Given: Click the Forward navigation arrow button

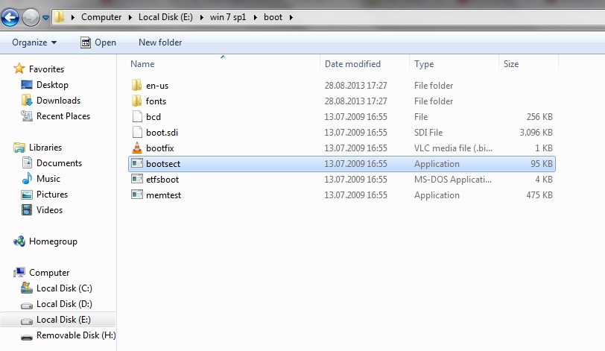Looking at the screenshot, I should pos(31,17).
